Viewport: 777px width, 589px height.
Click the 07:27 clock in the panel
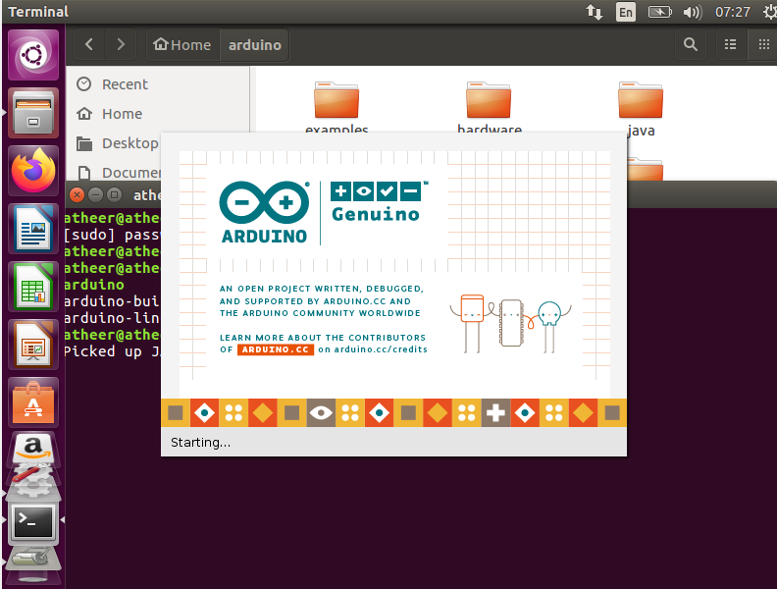[733, 12]
